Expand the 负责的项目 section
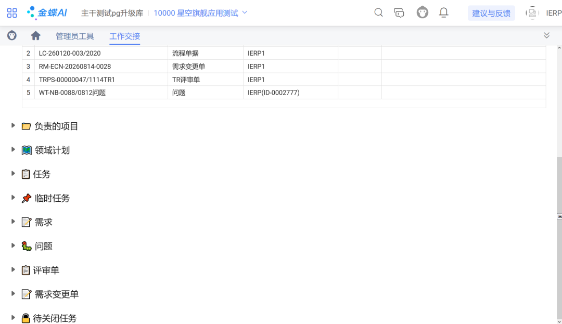 (13, 126)
